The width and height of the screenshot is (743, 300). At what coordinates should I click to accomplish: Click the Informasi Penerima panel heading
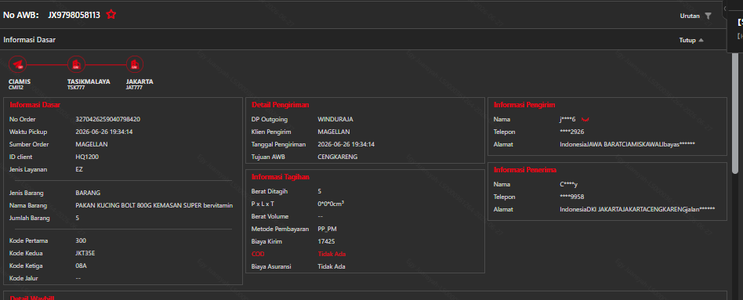pos(525,170)
